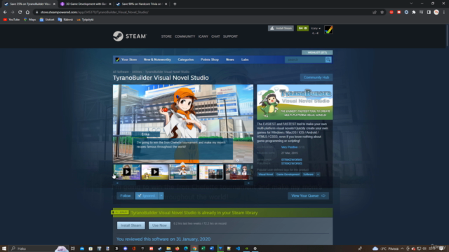
Task: Follow the Utilities breadcrumb link
Action: tap(137, 71)
